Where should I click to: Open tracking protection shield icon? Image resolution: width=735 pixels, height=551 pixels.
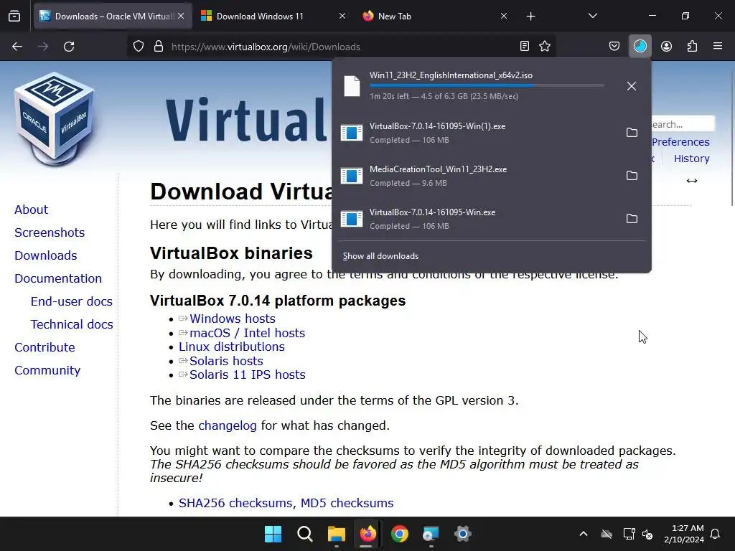tap(139, 47)
